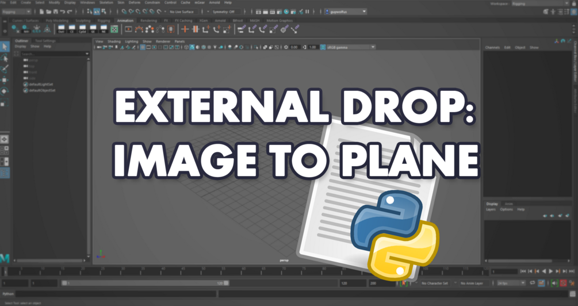Click the Python command language button
578x306 pixels.
[8, 294]
